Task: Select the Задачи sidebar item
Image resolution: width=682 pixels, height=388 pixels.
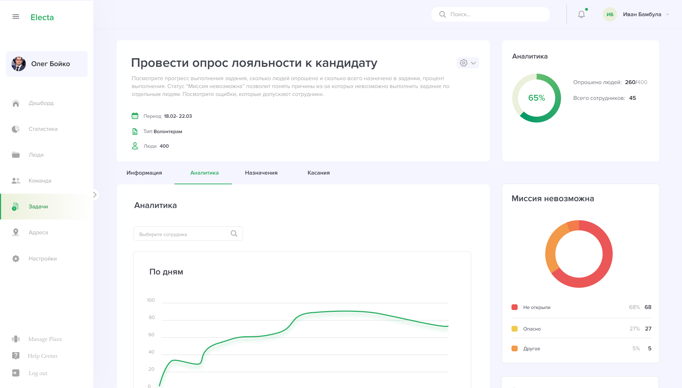Action: pos(38,207)
